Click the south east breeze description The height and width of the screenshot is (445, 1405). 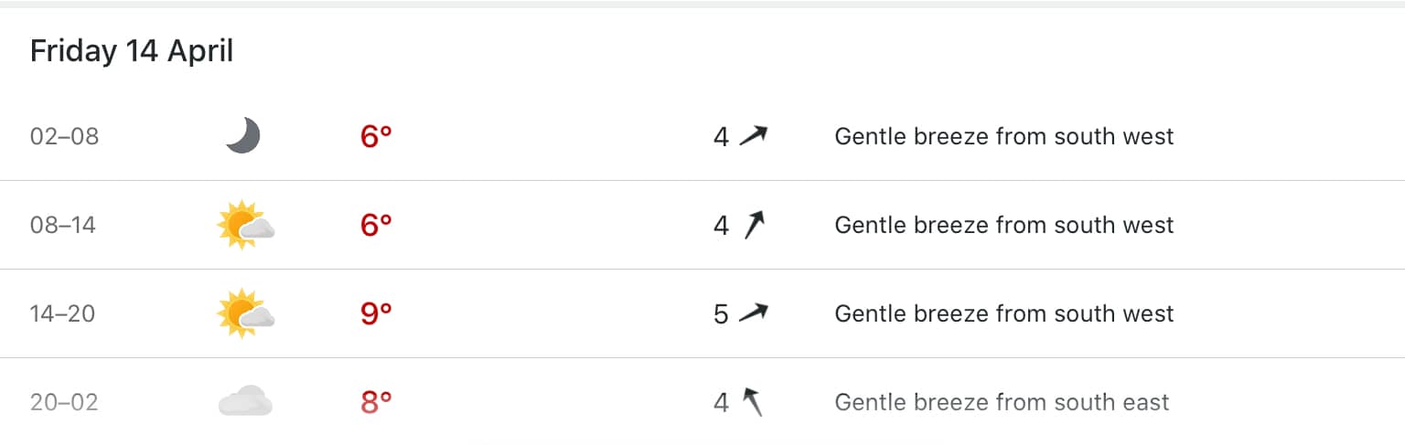click(x=1002, y=401)
